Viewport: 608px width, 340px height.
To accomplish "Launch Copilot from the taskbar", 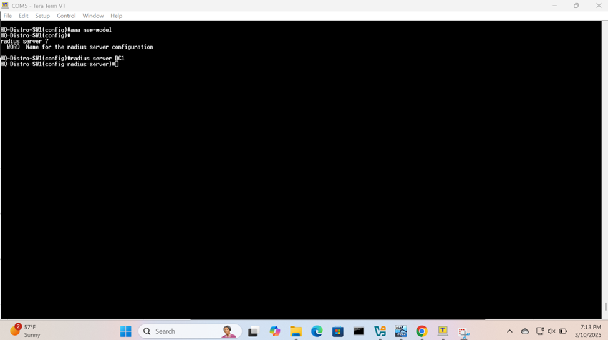I will point(274,331).
